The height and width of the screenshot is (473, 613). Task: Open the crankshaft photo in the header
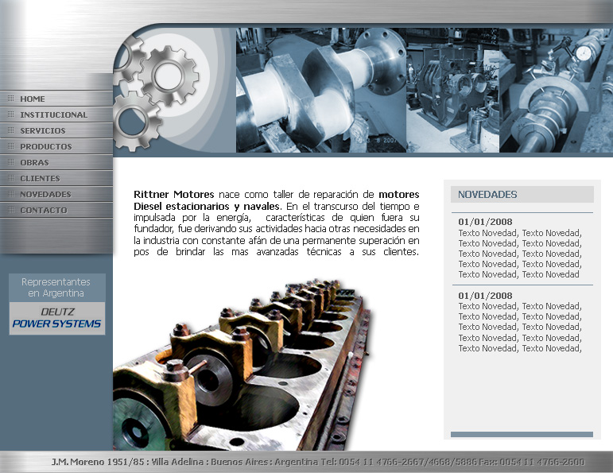tap(321, 90)
